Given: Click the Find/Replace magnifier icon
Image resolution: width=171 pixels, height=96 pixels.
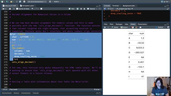Looking at the screenshot, I should [x=33, y=9].
